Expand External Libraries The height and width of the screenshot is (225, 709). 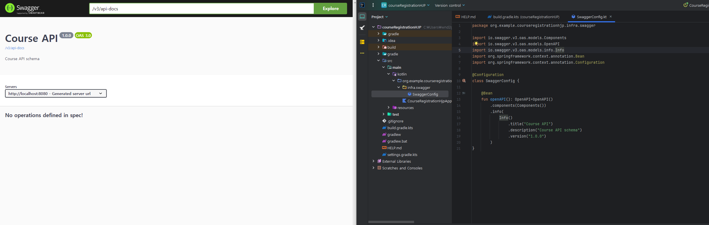pos(373,161)
